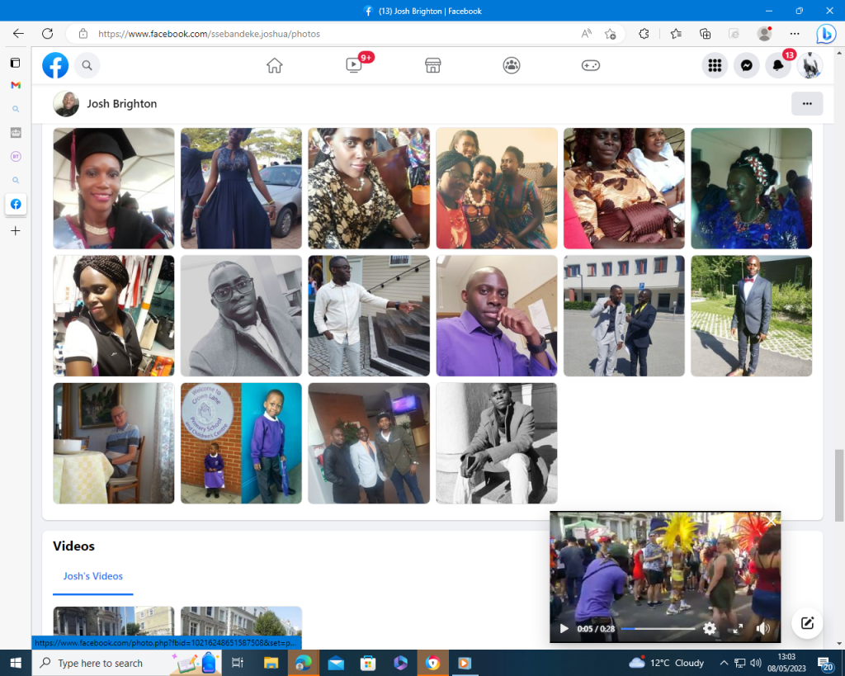Screen dimensions: 845x676
Task: Play the floating carnival video
Action: [564, 629]
